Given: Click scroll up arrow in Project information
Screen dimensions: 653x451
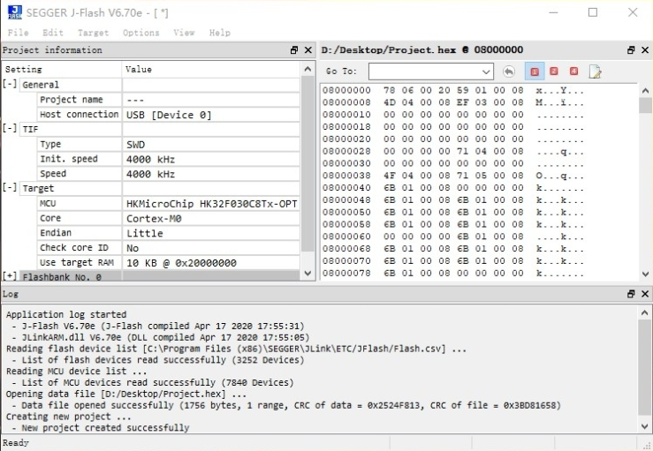Looking at the screenshot, I should tap(308, 69).
